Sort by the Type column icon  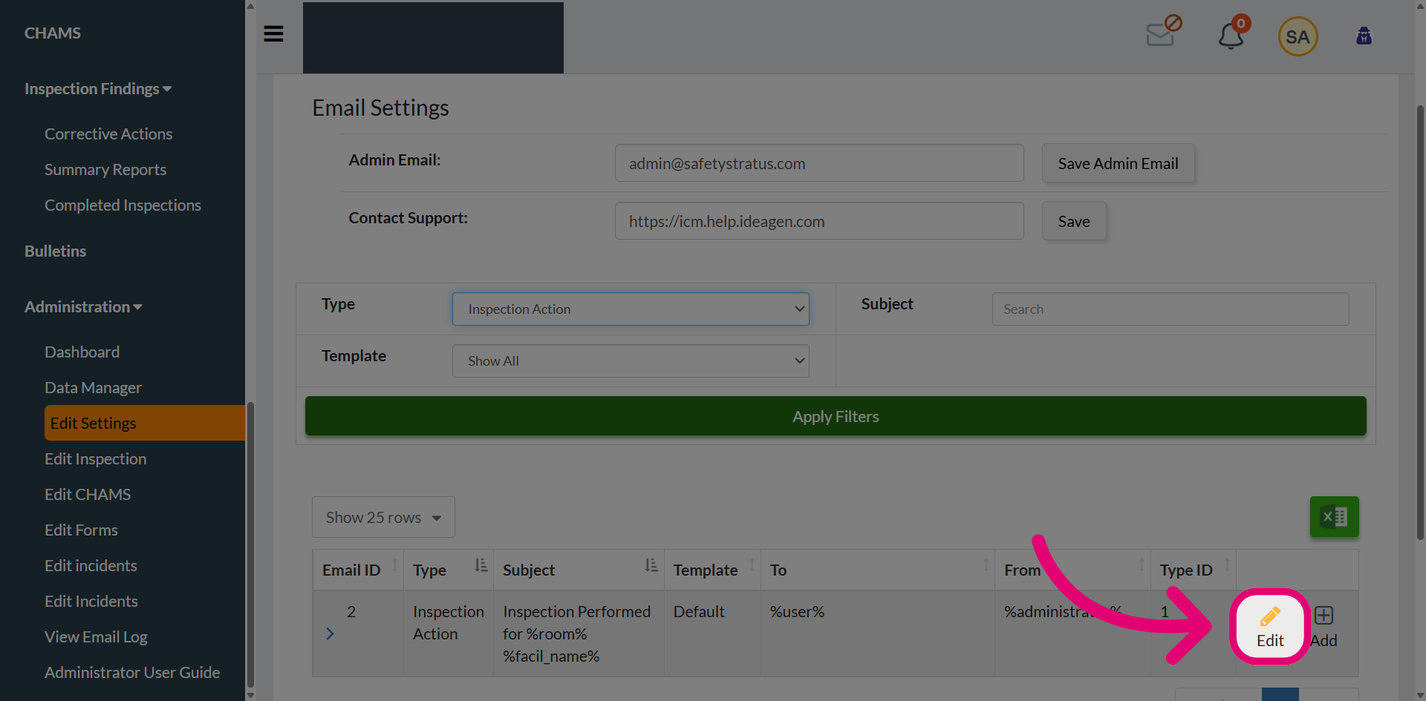pyautogui.click(x=481, y=565)
